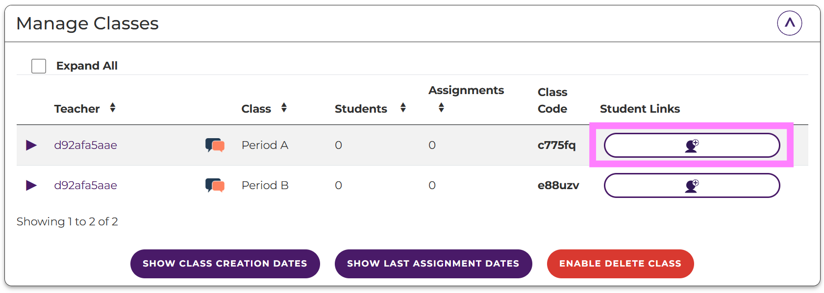
Task: Click the Period B class name
Action: click(265, 185)
